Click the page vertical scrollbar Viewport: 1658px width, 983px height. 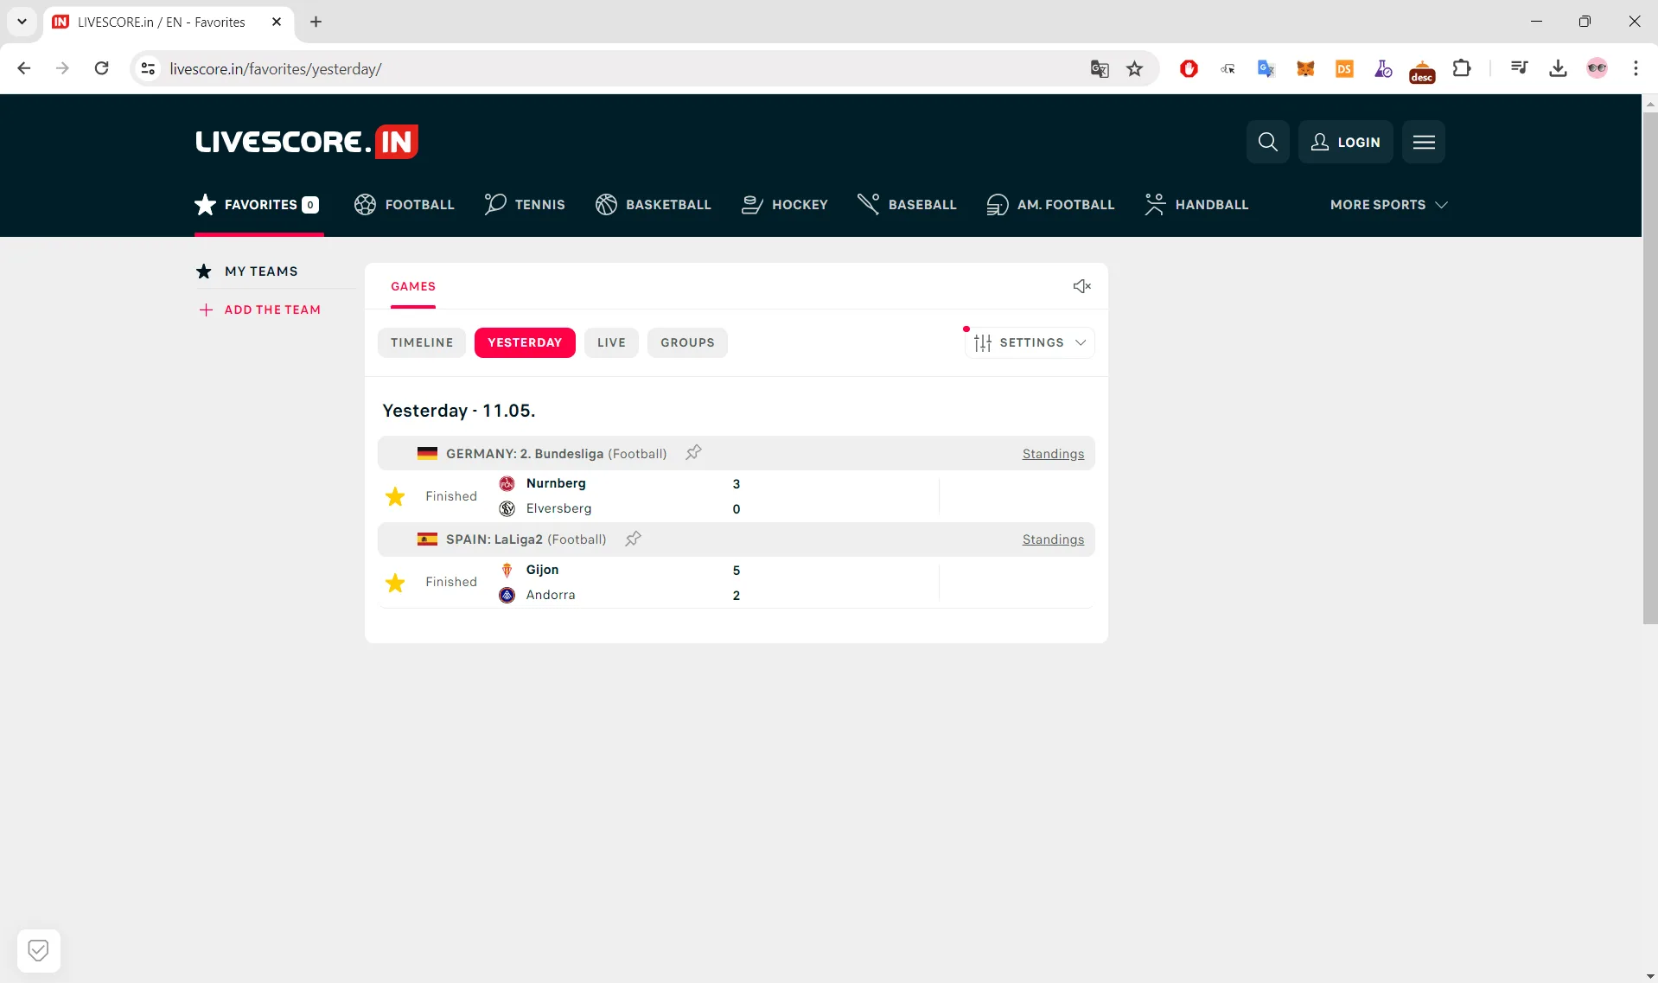(x=1650, y=367)
